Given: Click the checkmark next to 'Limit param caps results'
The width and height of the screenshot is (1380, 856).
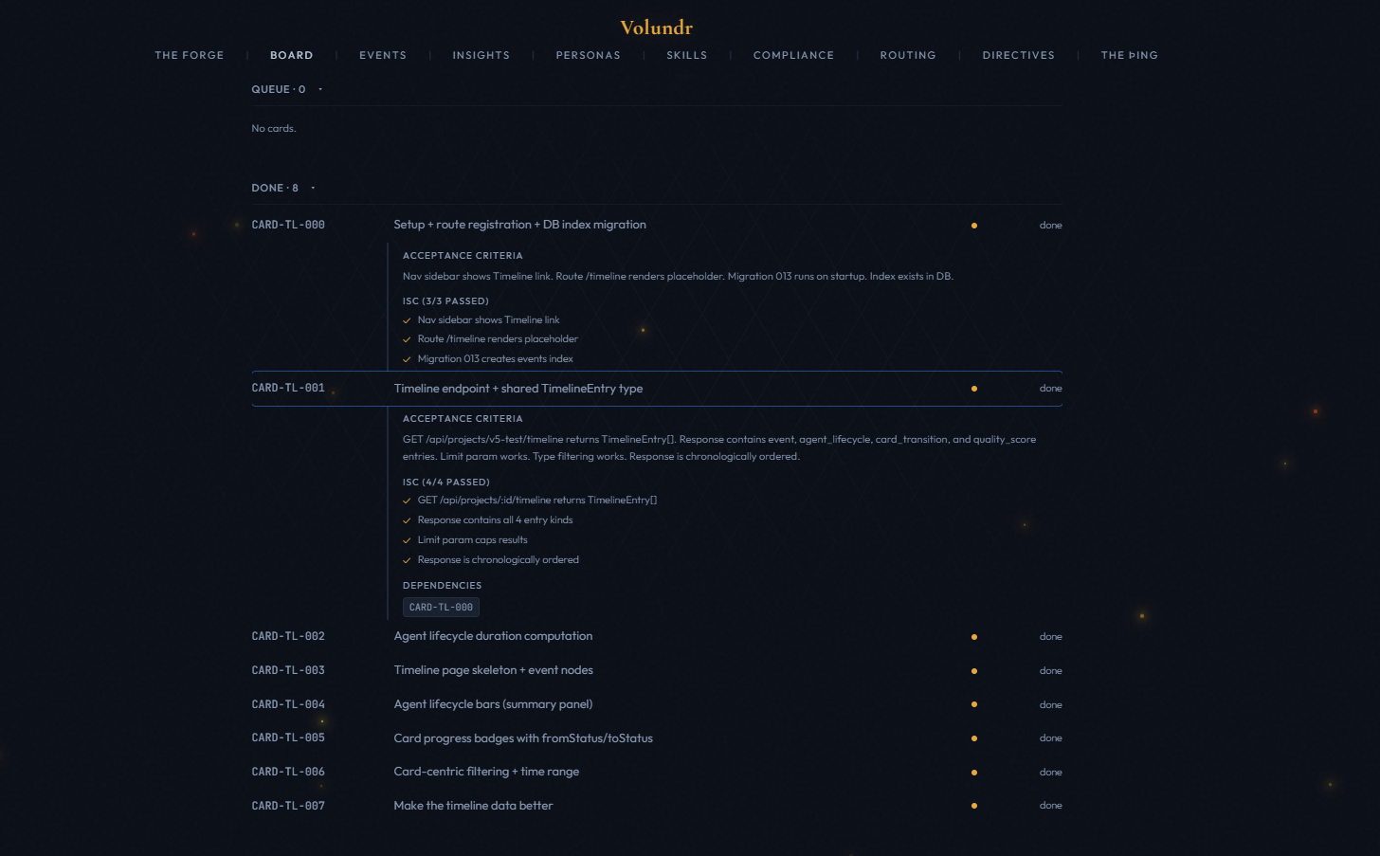Looking at the screenshot, I should click(x=408, y=539).
